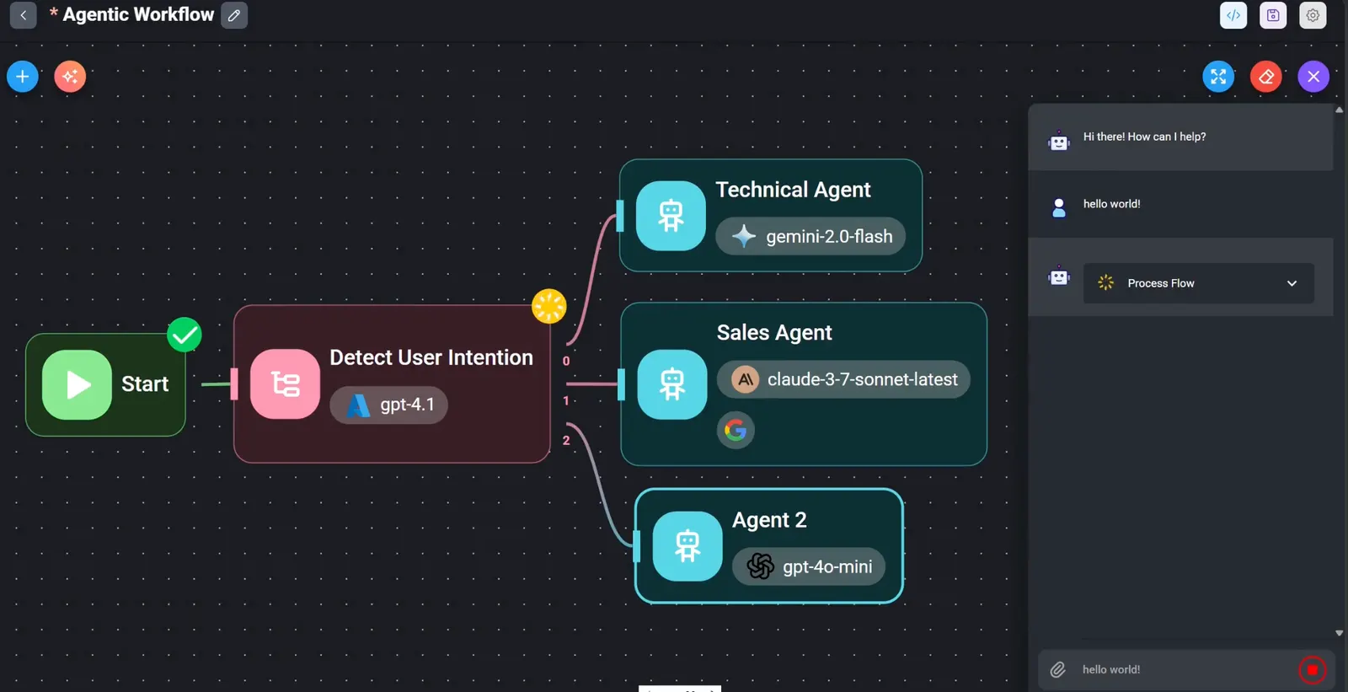
Task: Click the Agentic Workflow title text
Action: pyautogui.click(x=138, y=14)
